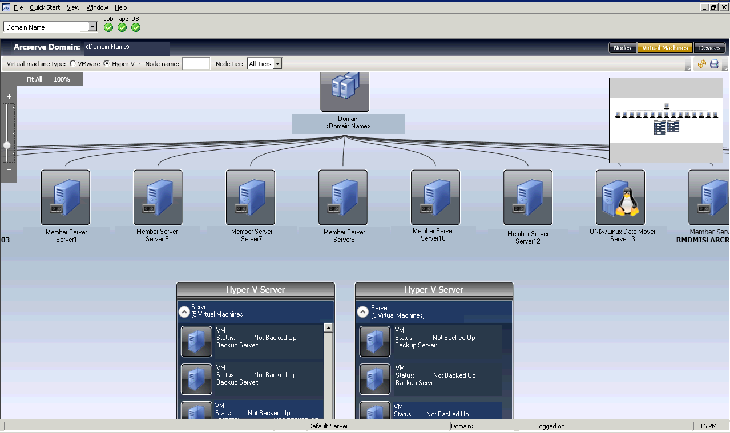Select Member Server Server 6 icon
The width and height of the screenshot is (730, 433).
click(x=158, y=197)
